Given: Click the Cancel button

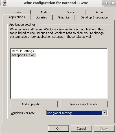Looking at the screenshot, I should tap(81, 128).
